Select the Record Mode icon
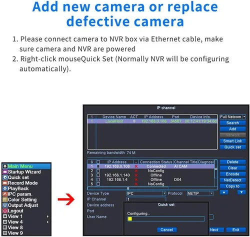The height and width of the screenshot is (237, 250). (x=5, y=183)
